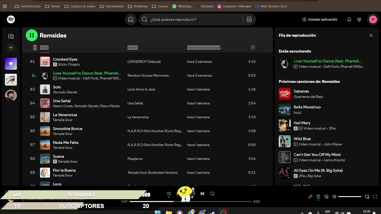Open Administración bookmarks folder
Screen dimensions: 381x214
pos(28,6)
